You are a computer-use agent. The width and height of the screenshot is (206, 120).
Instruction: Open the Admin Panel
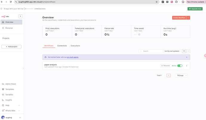coord(10,84)
